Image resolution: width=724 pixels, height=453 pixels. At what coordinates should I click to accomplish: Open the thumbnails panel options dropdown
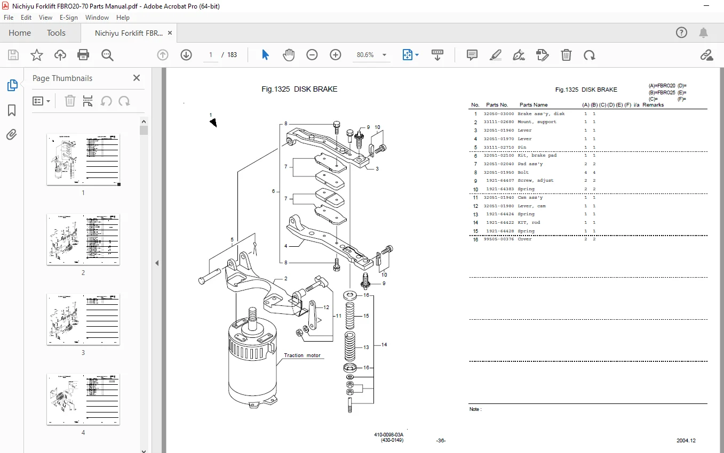click(x=42, y=101)
